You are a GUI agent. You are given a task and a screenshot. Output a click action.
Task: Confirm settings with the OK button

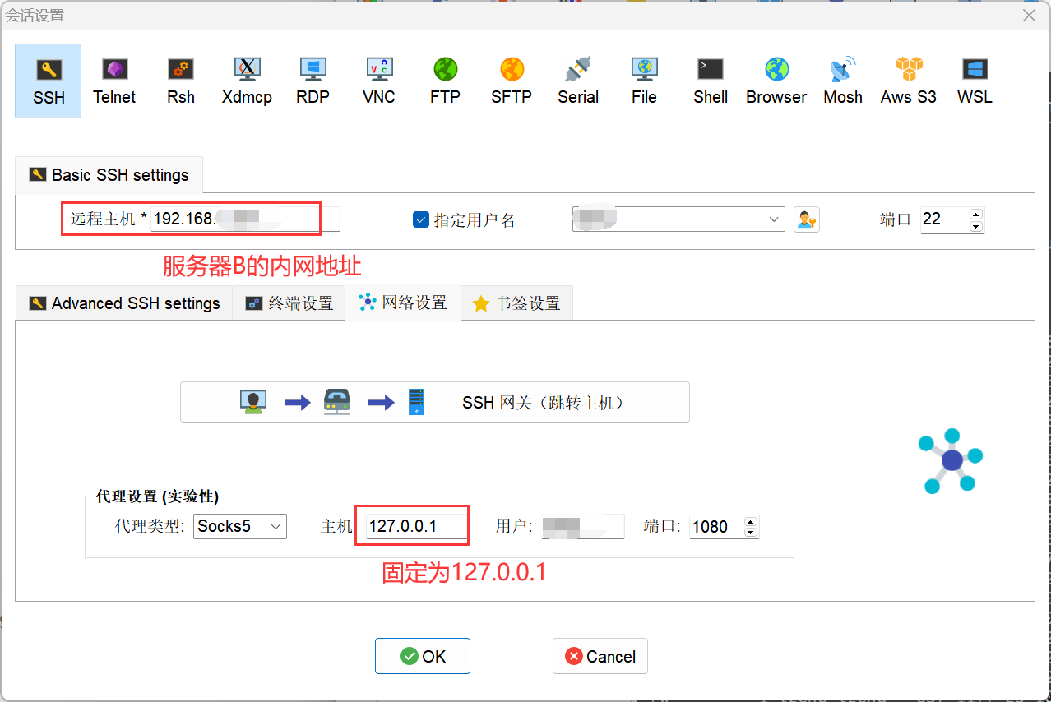[x=422, y=655]
